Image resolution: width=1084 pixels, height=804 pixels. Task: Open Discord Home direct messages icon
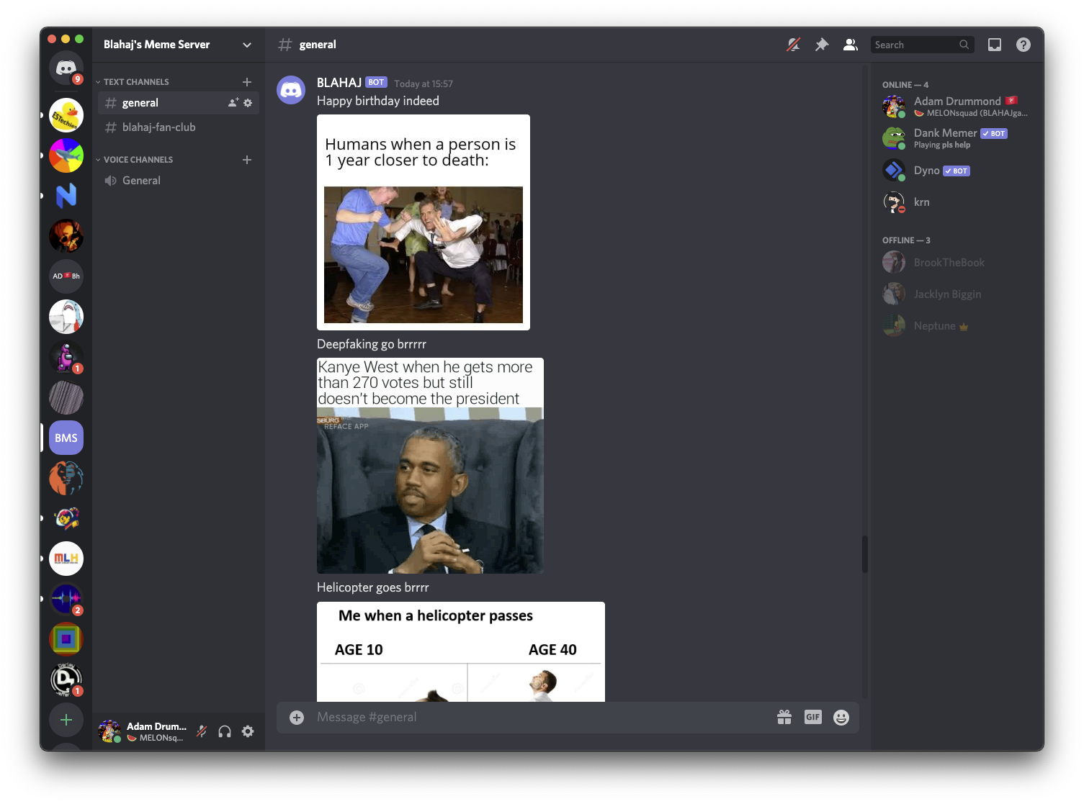[x=66, y=68]
